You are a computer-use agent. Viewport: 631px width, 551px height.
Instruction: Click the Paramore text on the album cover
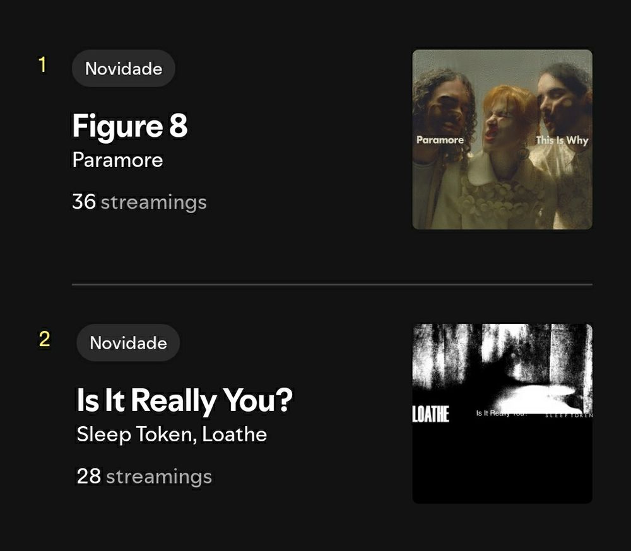coord(440,140)
